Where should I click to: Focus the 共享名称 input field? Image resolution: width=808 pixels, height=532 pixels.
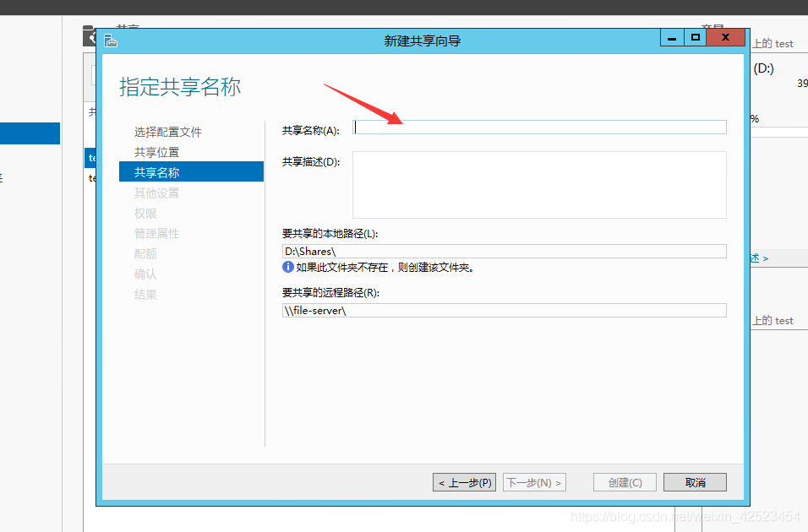click(x=539, y=128)
